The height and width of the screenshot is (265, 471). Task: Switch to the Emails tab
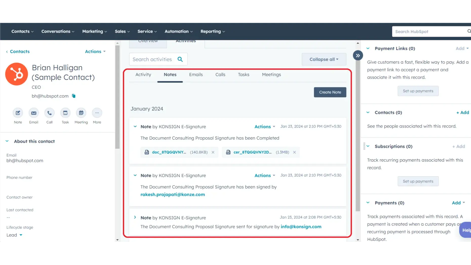196,75
